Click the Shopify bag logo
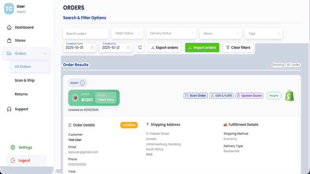This screenshot has height=174, width=310. click(289, 96)
